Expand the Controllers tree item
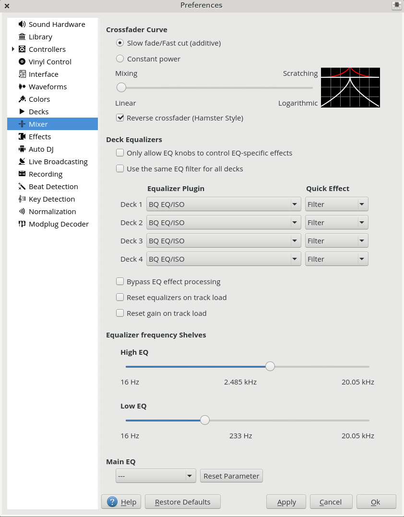The width and height of the screenshot is (404, 517). click(x=13, y=49)
